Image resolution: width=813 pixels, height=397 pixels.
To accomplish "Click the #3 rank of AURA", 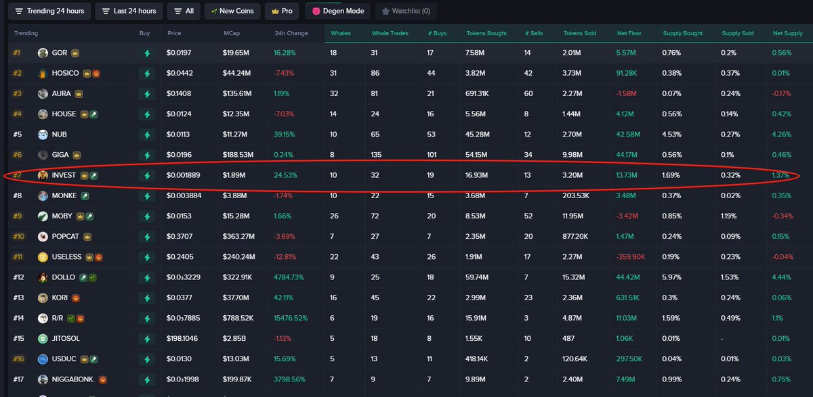I will point(18,94).
